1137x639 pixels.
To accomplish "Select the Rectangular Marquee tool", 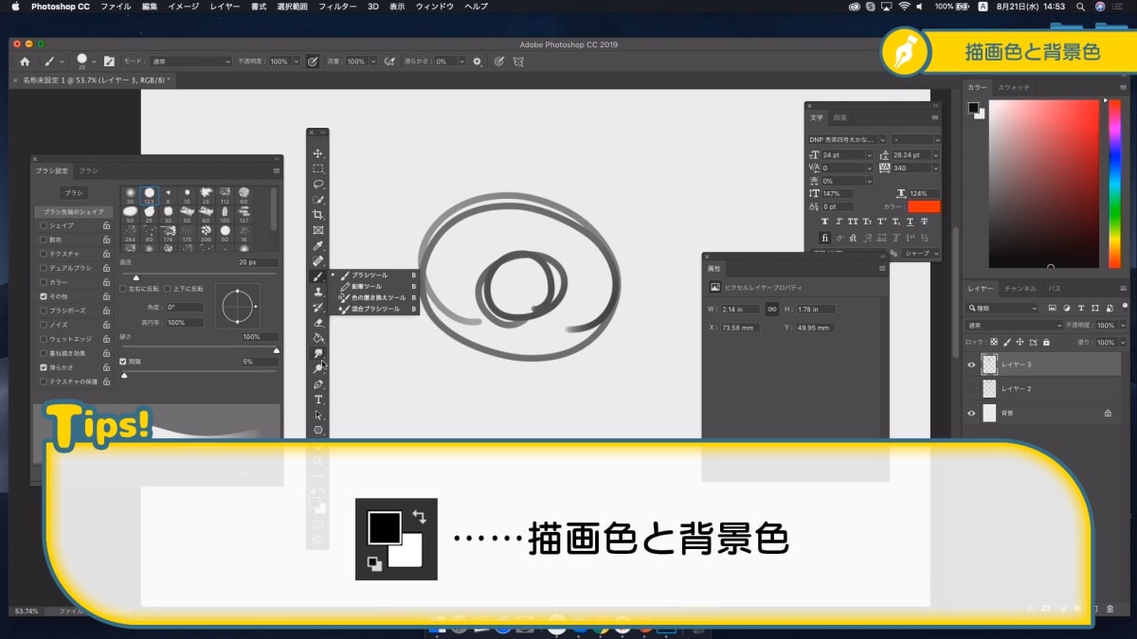I will coord(318,169).
